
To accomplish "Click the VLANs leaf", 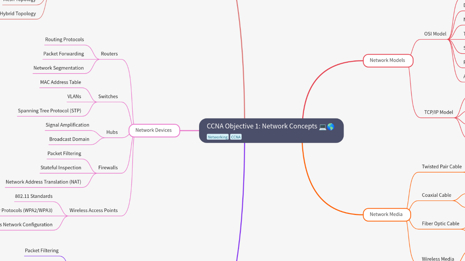I will click(74, 96).
